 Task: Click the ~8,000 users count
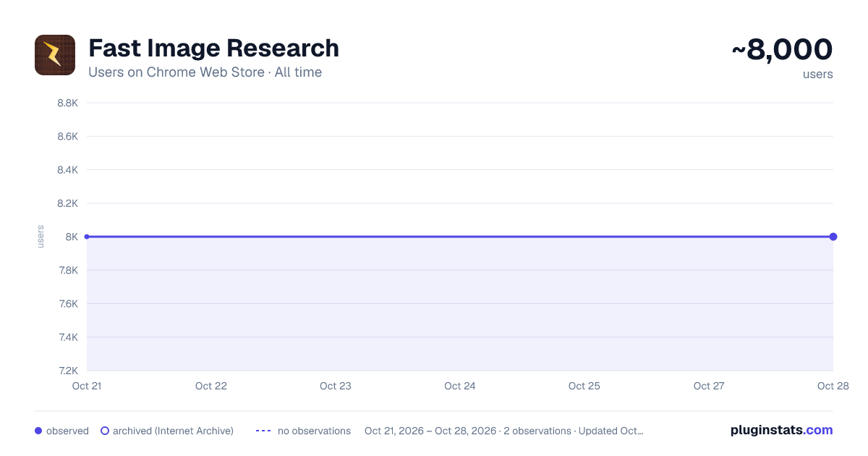[x=783, y=50]
